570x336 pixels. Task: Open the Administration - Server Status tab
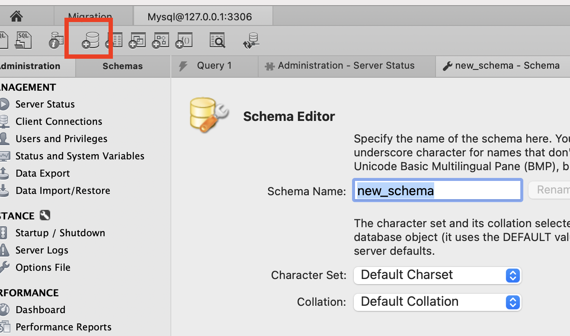tap(346, 66)
